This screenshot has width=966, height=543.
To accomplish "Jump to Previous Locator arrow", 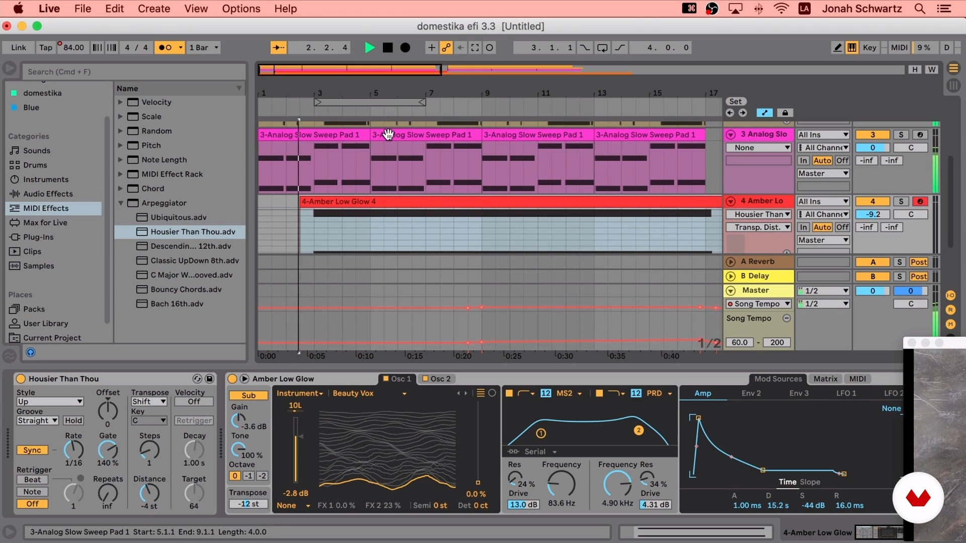I will pyautogui.click(x=730, y=113).
